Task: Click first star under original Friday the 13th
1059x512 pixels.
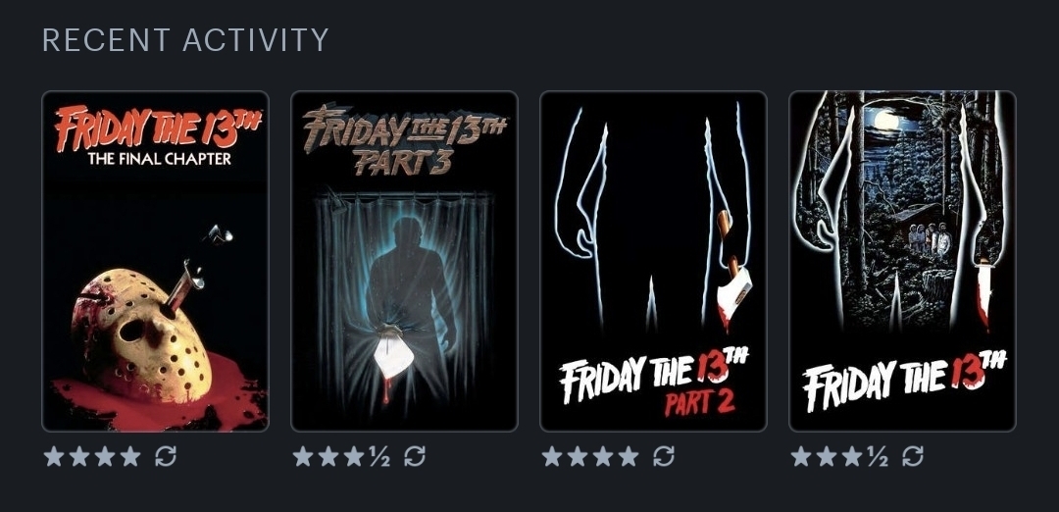Action: 802,457
